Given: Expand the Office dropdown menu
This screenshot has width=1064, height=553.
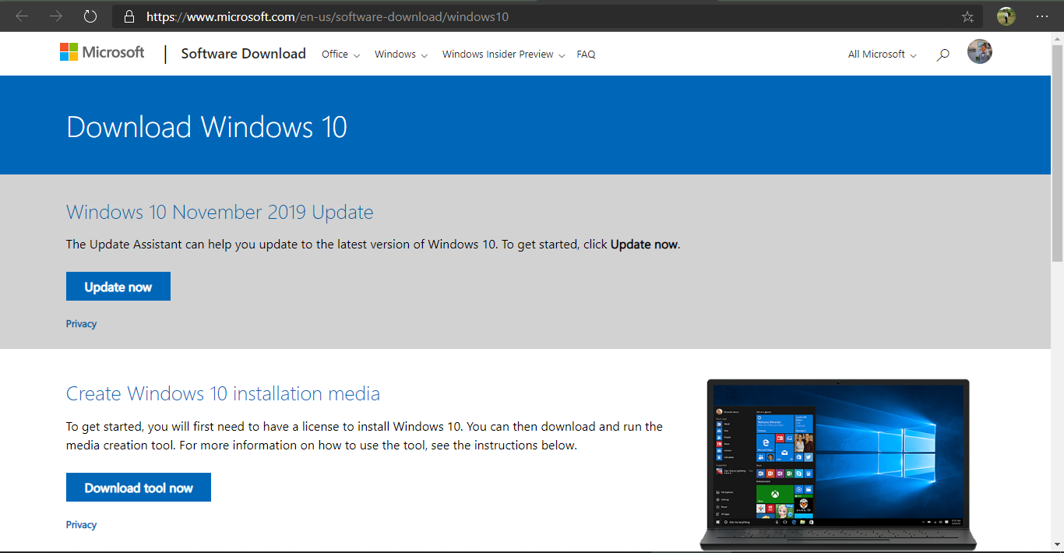Looking at the screenshot, I should click(x=340, y=55).
